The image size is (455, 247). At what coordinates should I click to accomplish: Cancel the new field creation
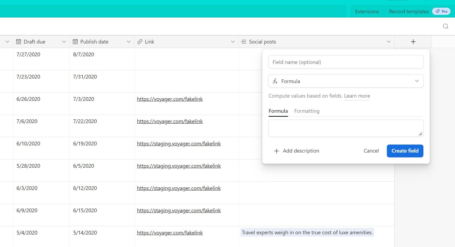(x=371, y=151)
